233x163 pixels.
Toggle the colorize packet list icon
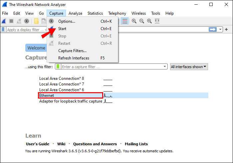pos(125,21)
